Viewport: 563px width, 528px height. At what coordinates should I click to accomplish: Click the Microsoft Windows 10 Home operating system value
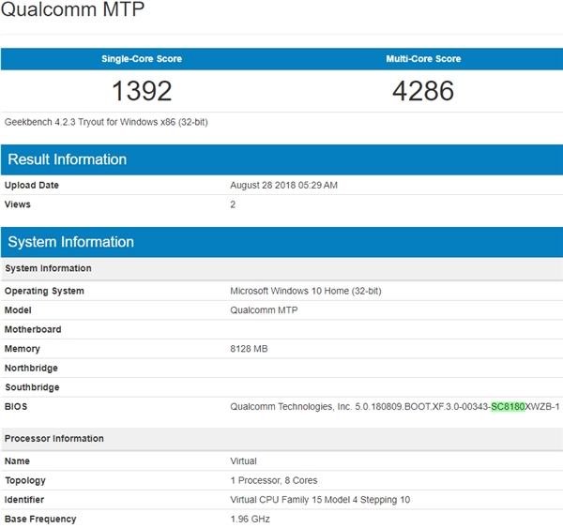tap(306, 291)
